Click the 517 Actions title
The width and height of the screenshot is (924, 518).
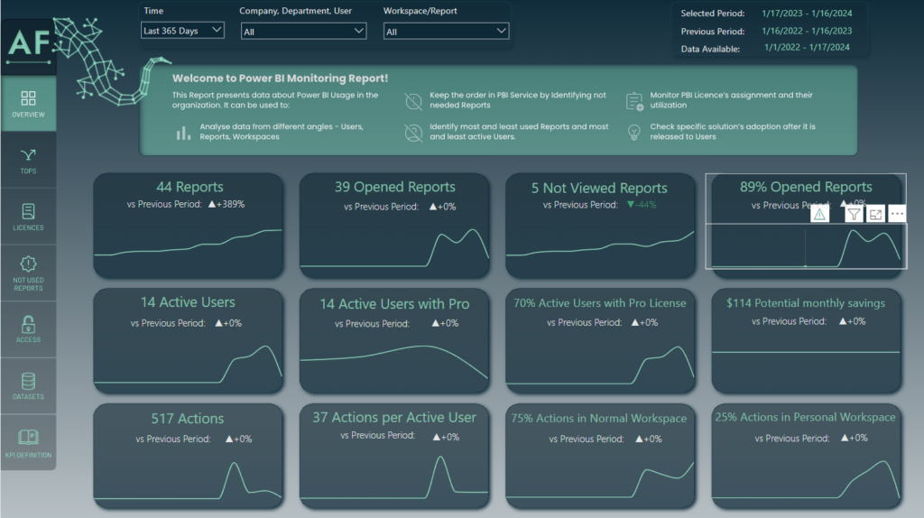pos(188,419)
